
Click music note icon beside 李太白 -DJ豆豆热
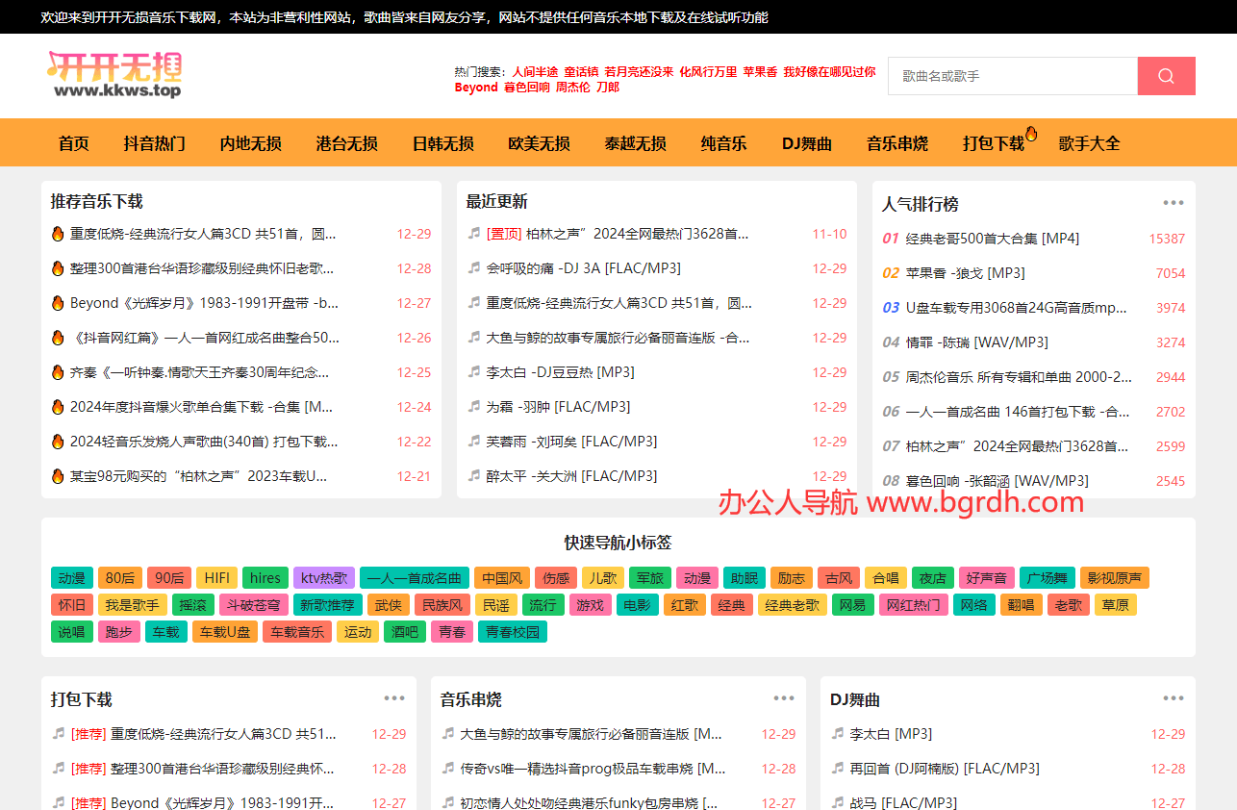(x=473, y=372)
